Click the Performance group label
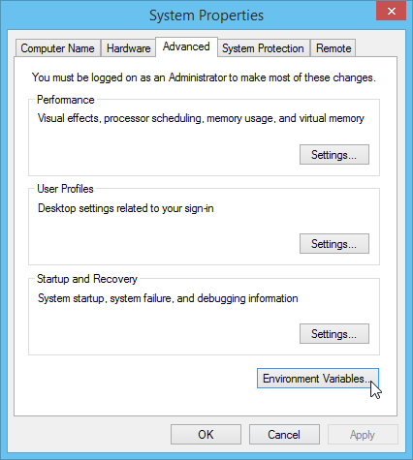 66,100
